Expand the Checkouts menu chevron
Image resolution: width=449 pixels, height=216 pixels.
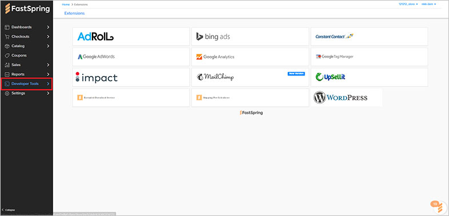48,37
